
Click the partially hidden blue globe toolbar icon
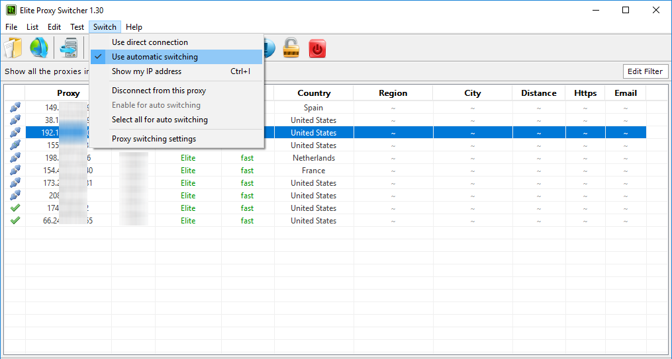(269, 48)
